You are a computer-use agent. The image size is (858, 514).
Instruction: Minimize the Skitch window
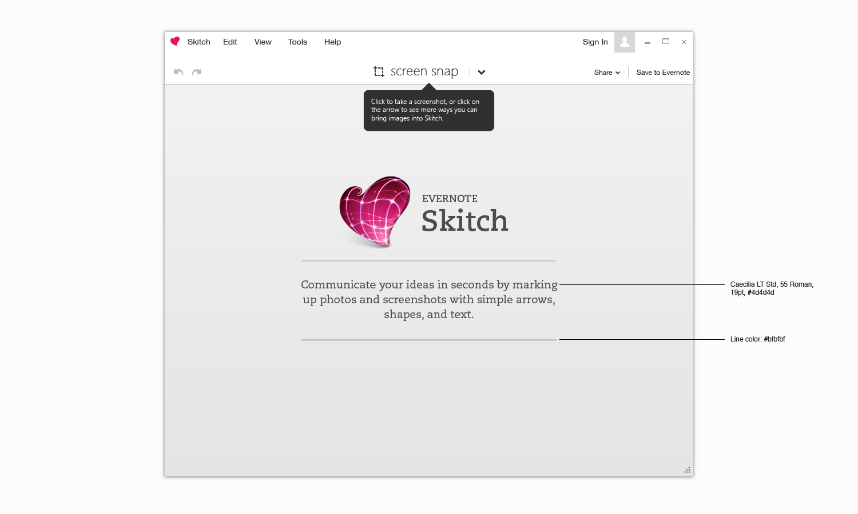pyautogui.click(x=648, y=42)
